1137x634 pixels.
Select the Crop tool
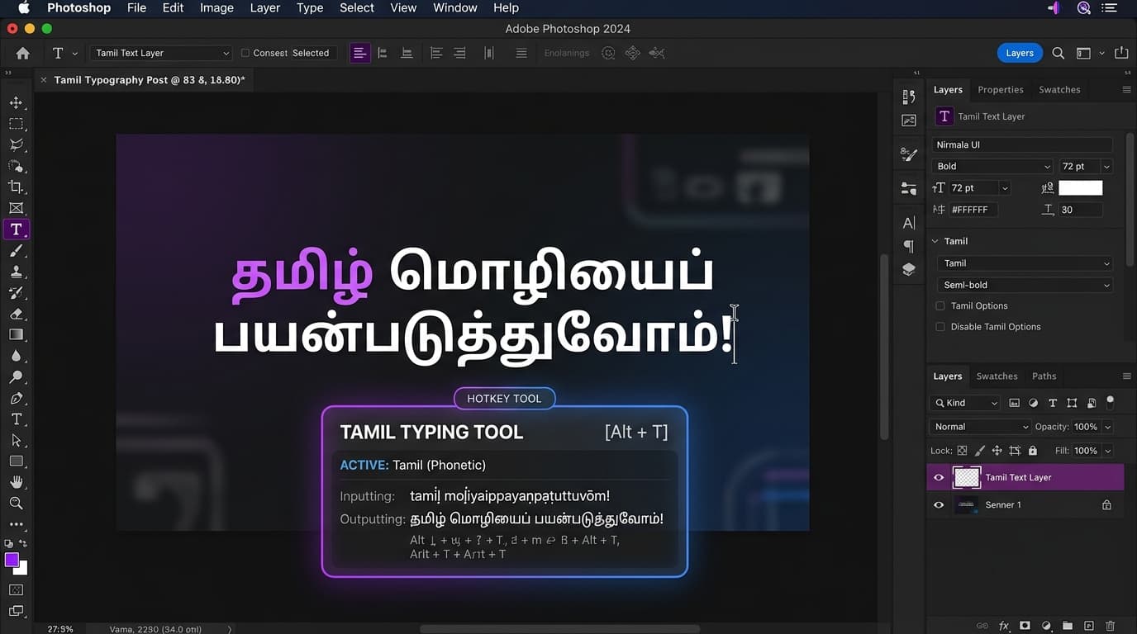click(x=16, y=187)
